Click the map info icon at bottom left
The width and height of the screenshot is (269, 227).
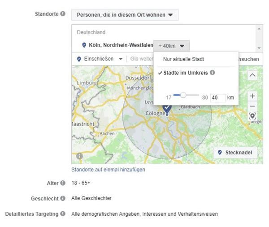(x=79, y=156)
